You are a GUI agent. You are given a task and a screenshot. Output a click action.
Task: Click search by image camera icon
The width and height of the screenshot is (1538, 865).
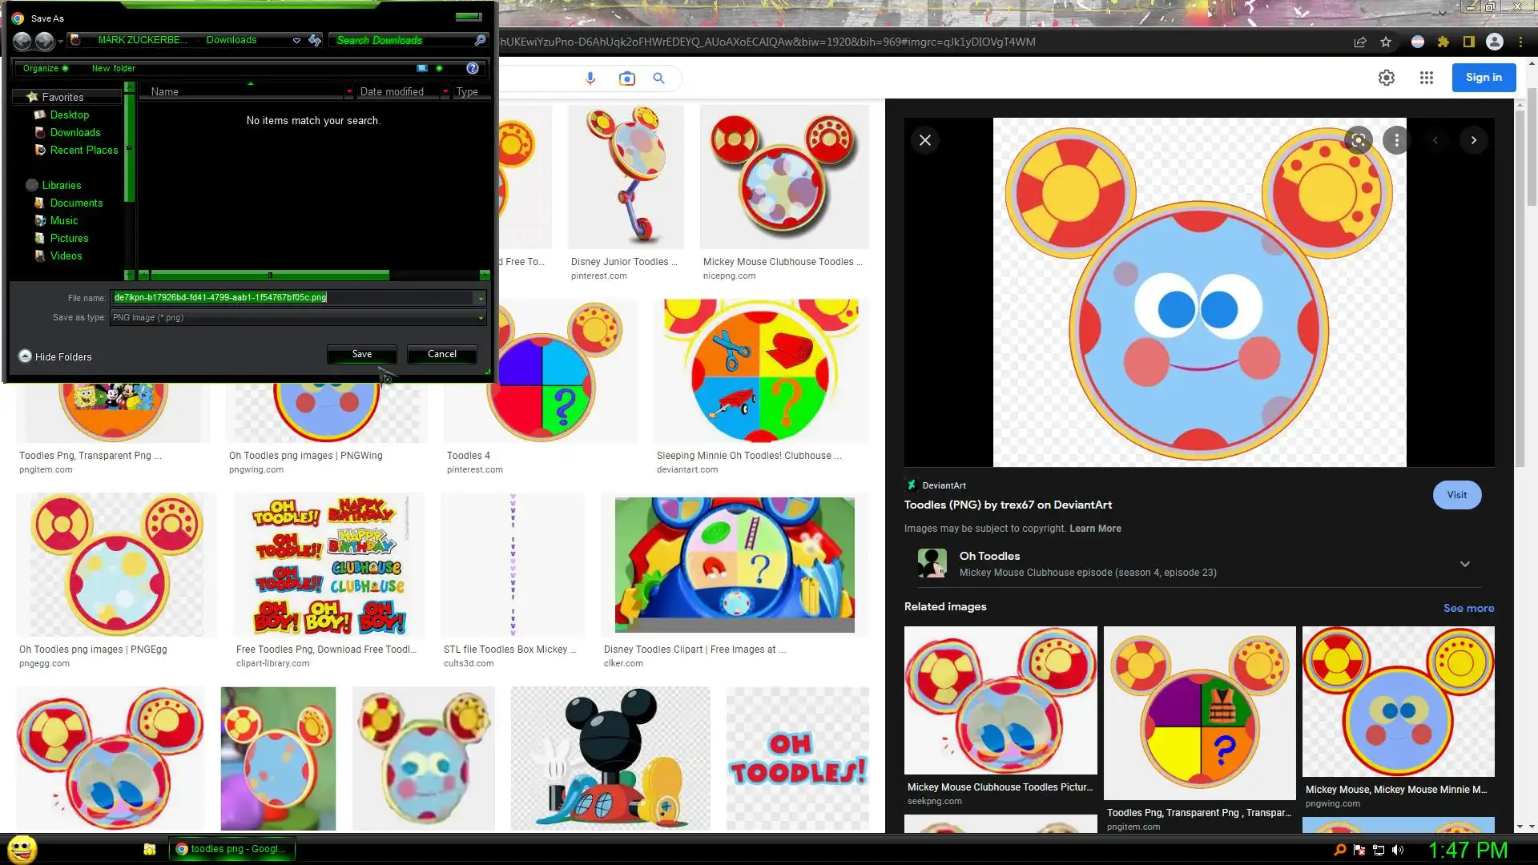coord(626,78)
